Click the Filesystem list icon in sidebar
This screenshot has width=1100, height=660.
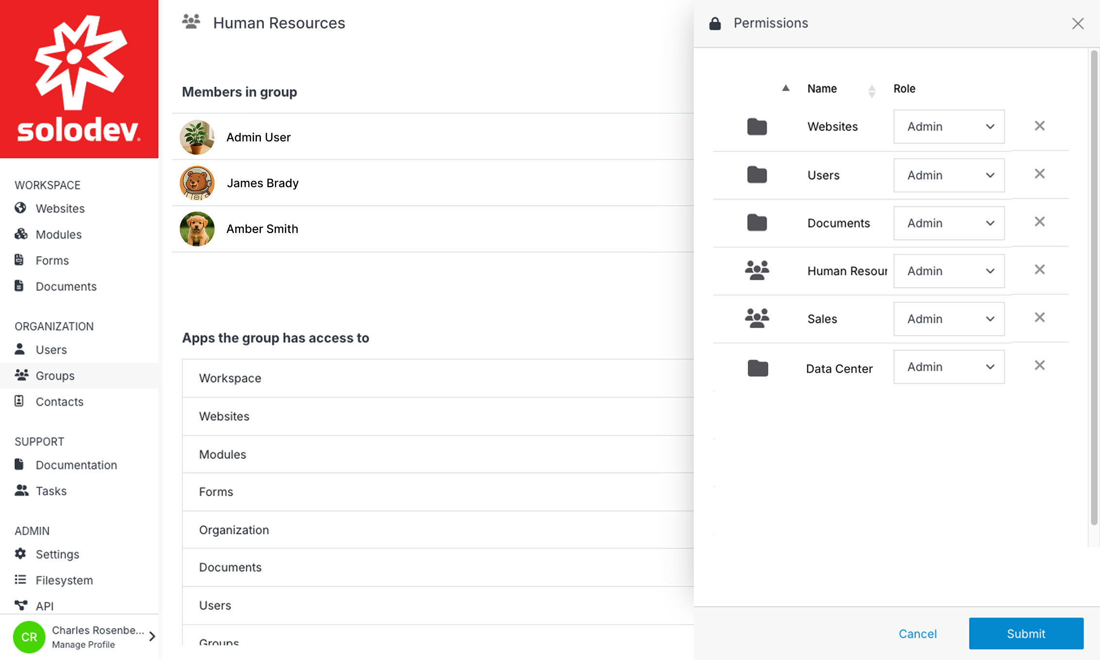point(20,580)
